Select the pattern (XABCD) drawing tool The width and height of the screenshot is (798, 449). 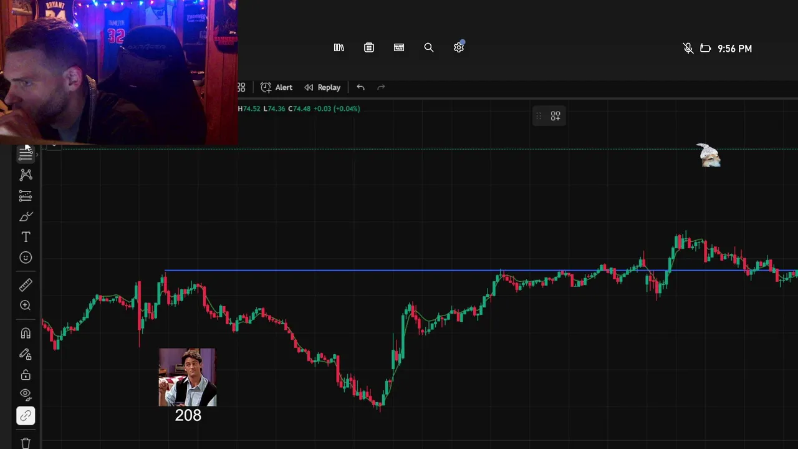(x=26, y=175)
